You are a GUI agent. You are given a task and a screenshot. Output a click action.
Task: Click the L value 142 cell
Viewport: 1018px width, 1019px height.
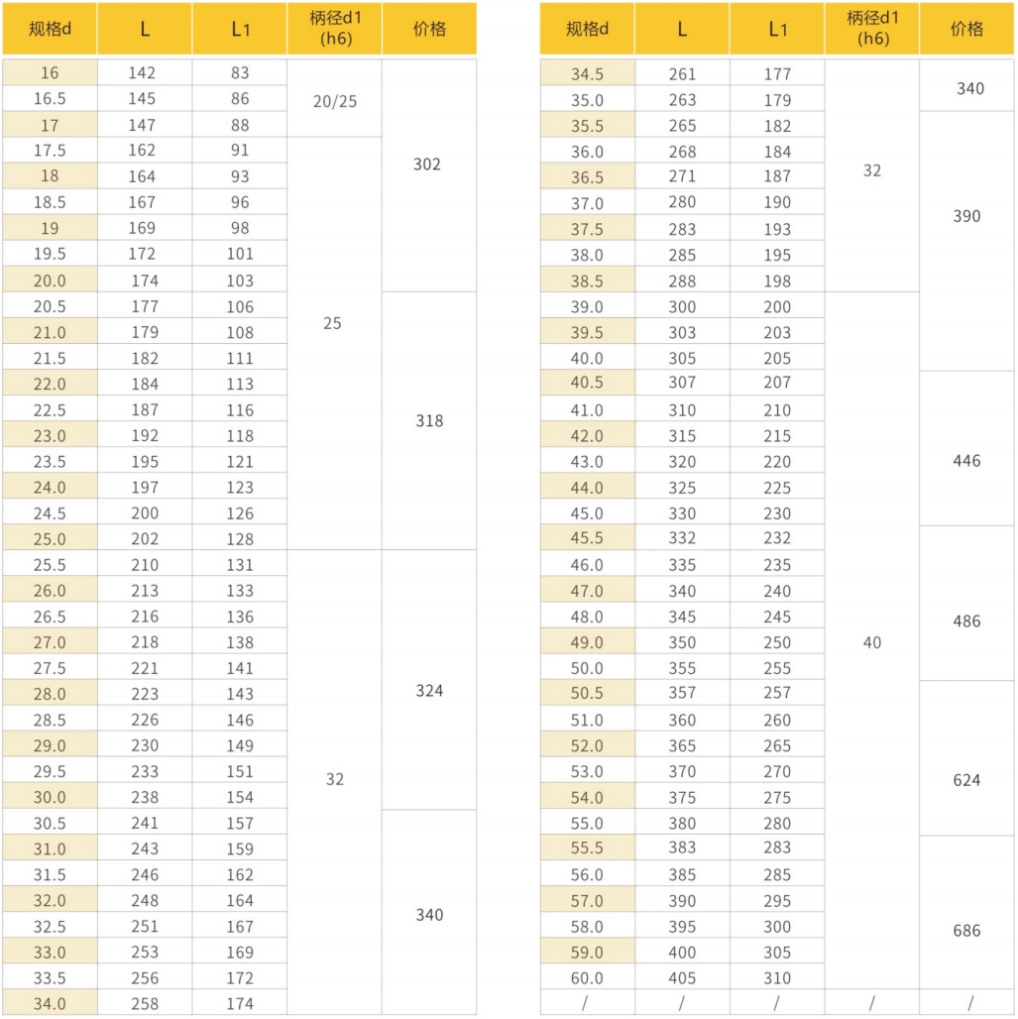click(144, 73)
